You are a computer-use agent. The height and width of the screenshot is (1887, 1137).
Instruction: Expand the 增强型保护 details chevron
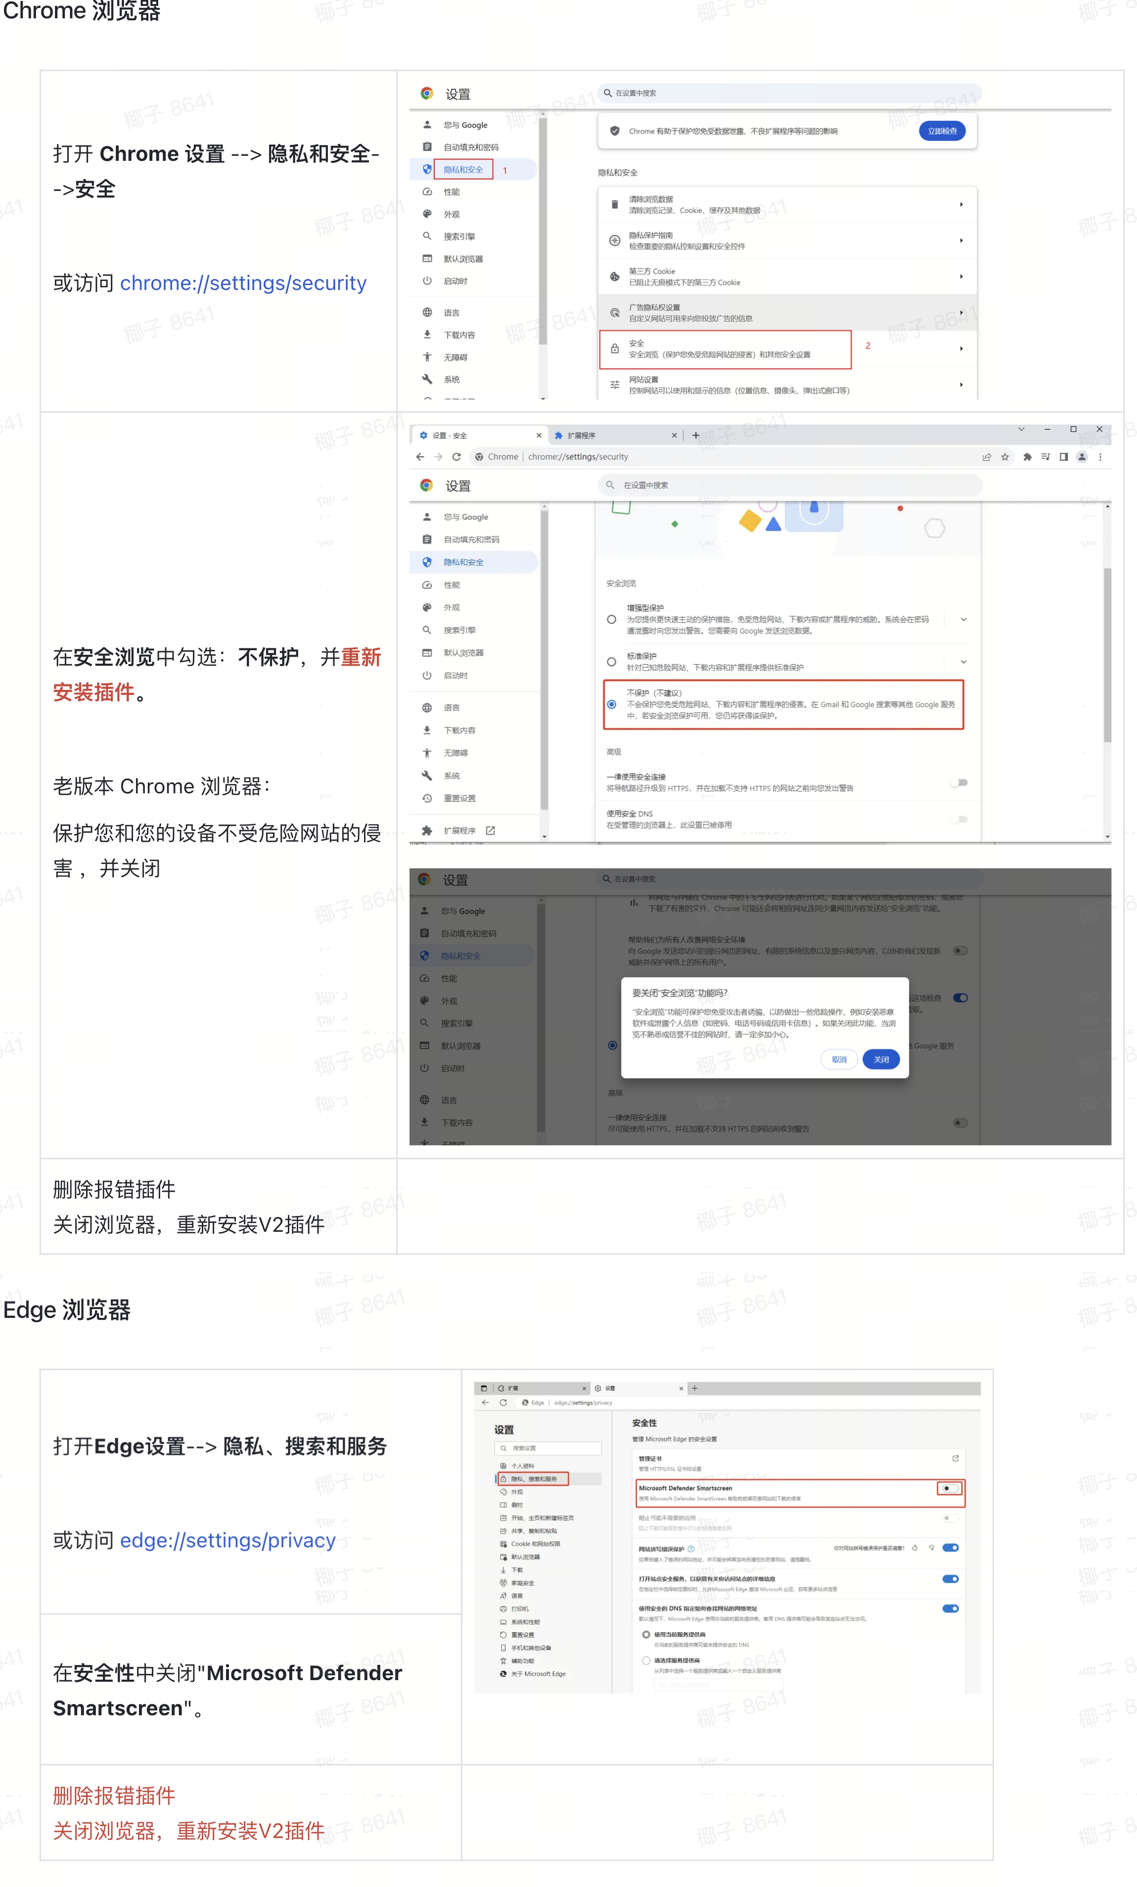(963, 619)
